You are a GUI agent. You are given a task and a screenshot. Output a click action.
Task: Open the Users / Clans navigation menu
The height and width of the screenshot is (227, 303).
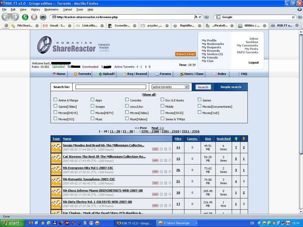[x=192, y=74]
